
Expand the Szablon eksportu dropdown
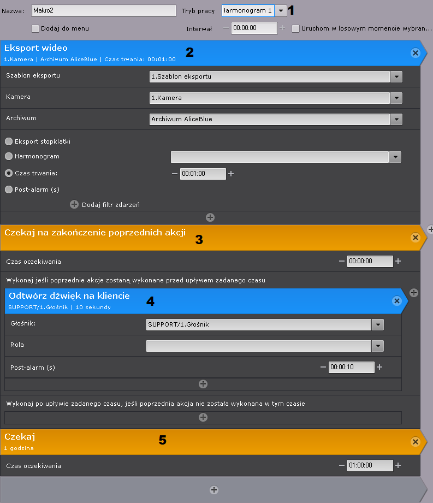396,77
